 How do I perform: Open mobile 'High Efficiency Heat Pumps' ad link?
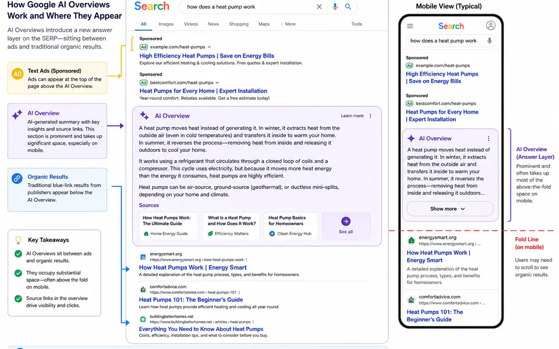click(442, 77)
